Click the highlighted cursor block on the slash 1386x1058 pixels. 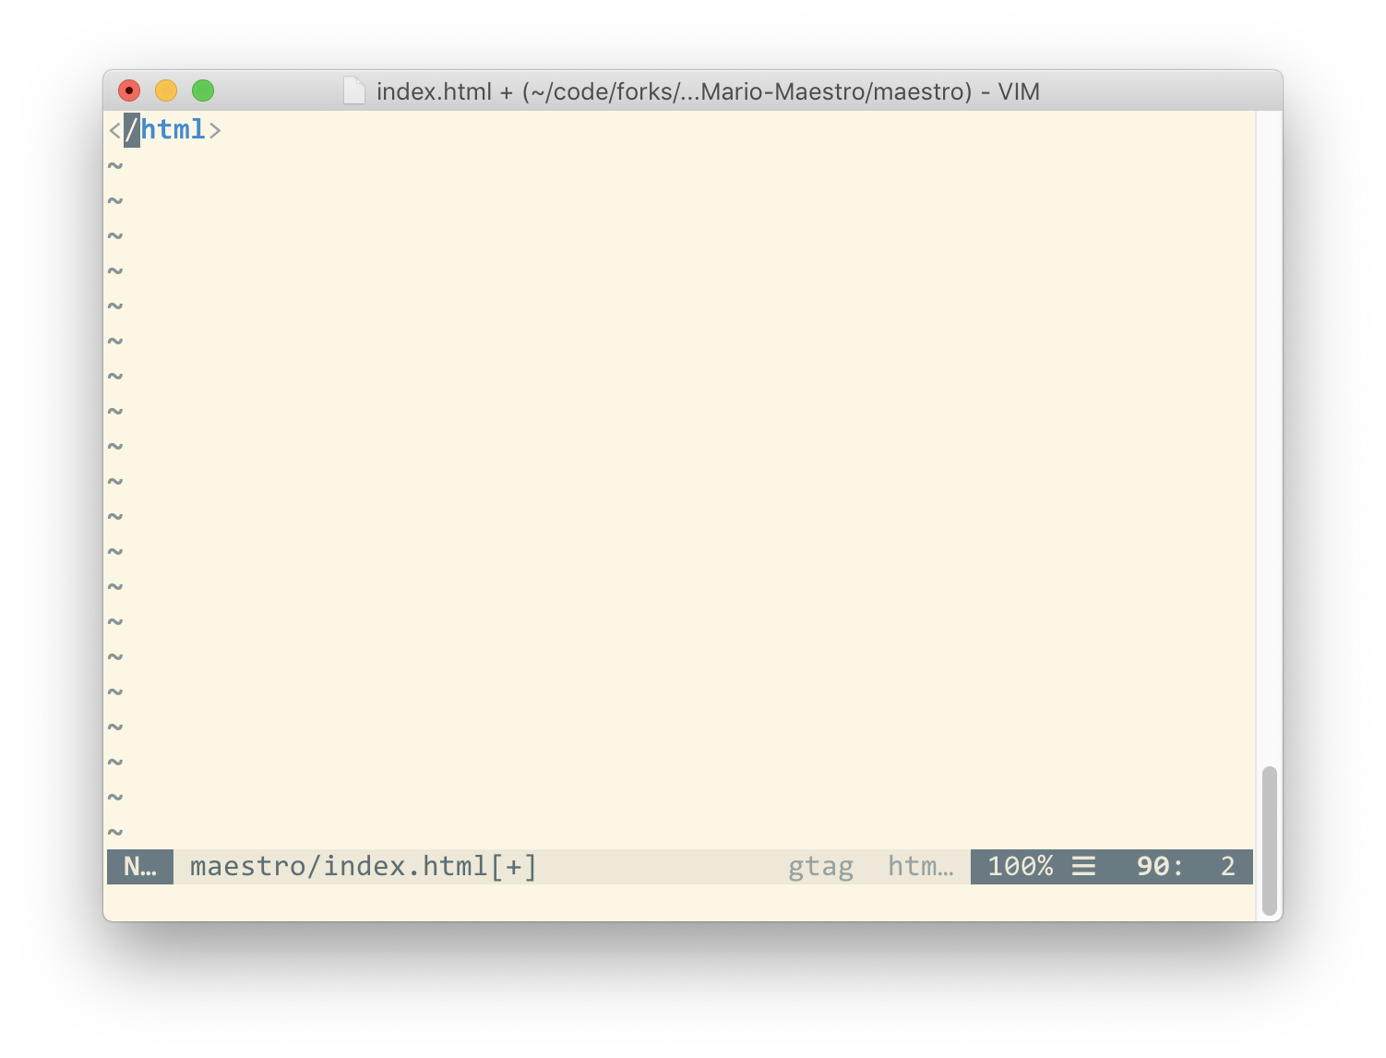[131, 129]
